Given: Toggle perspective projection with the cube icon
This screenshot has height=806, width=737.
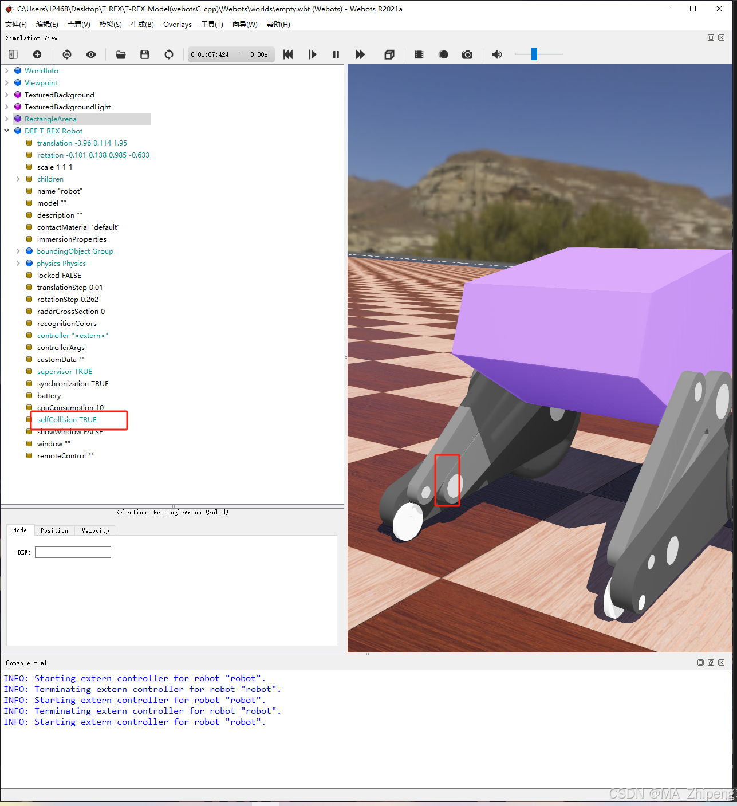Looking at the screenshot, I should tap(389, 54).
